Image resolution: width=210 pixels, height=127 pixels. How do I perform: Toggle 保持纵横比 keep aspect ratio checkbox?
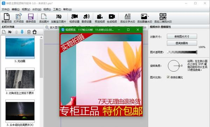(x=168, y=77)
